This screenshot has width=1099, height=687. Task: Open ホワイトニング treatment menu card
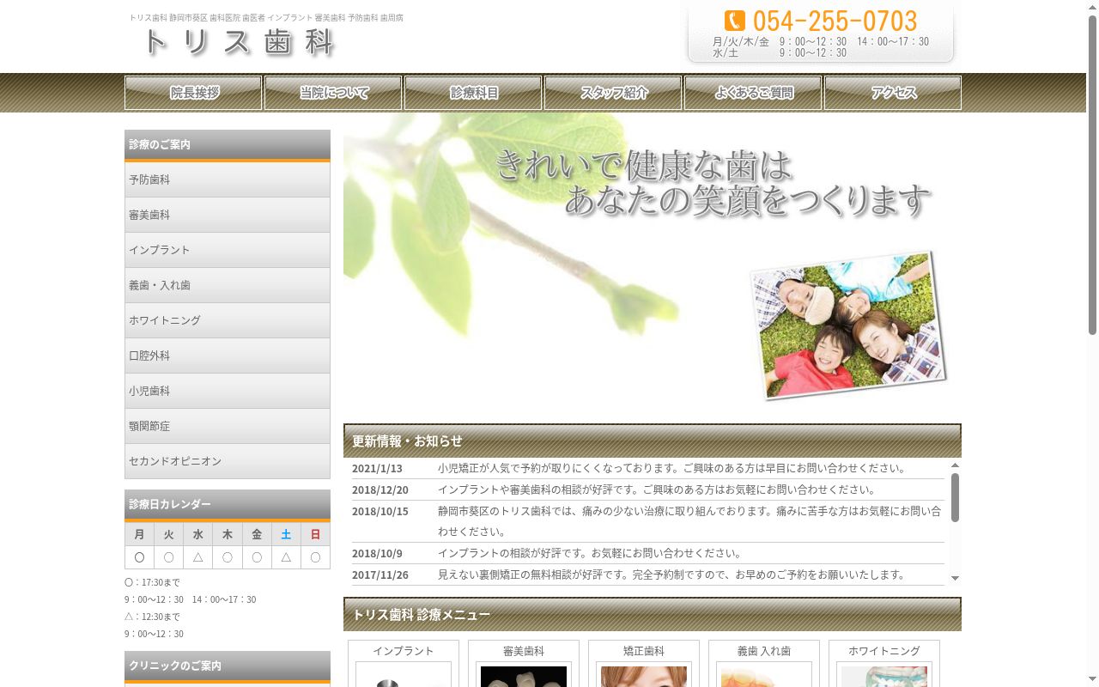[884, 663]
